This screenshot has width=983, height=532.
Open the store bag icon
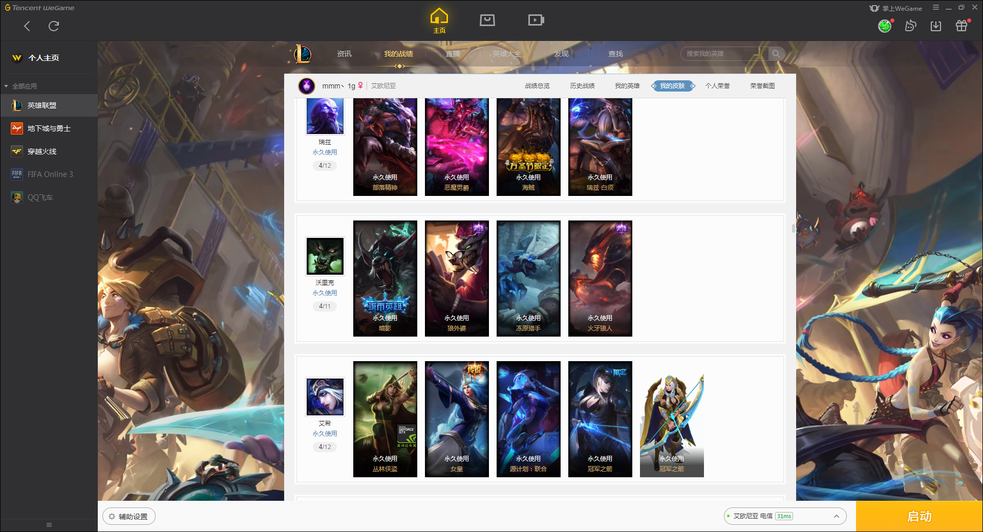tap(487, 20)
